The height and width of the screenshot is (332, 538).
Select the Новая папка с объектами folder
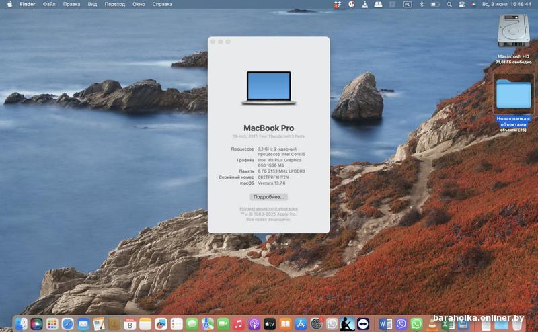pos(513,103)
